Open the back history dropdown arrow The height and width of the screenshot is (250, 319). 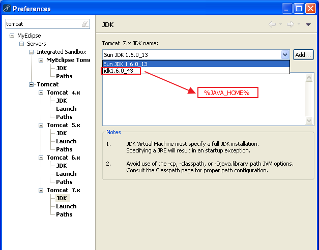coord(280,24)
